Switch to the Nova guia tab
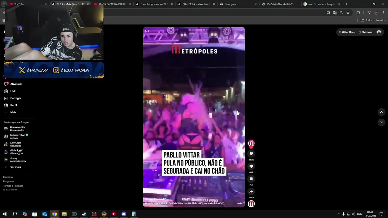Viewport: 388px width, 218px height. pos(238,4)
